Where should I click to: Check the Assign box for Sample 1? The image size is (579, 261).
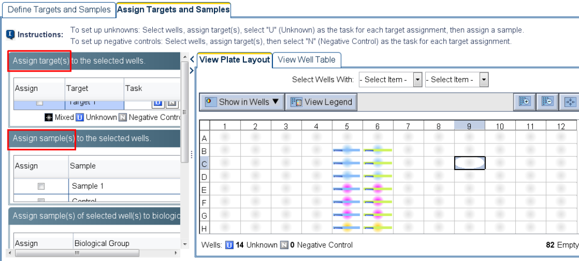(x=41, y=186)
